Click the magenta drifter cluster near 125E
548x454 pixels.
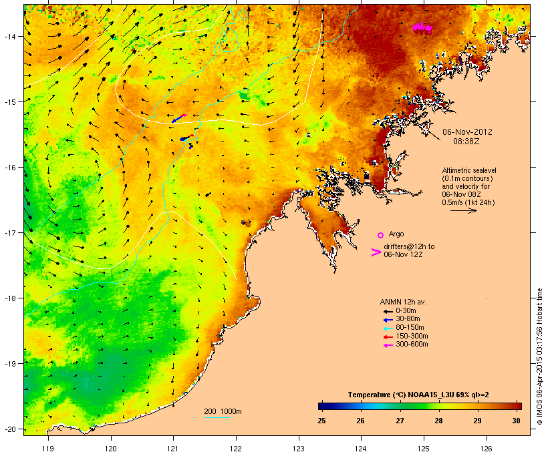(422, 27)
